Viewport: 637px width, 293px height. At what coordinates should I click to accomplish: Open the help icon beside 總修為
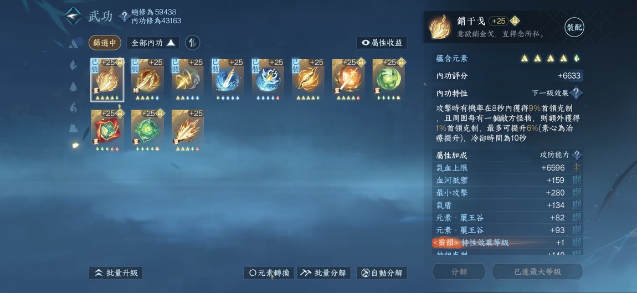point(124,16)
